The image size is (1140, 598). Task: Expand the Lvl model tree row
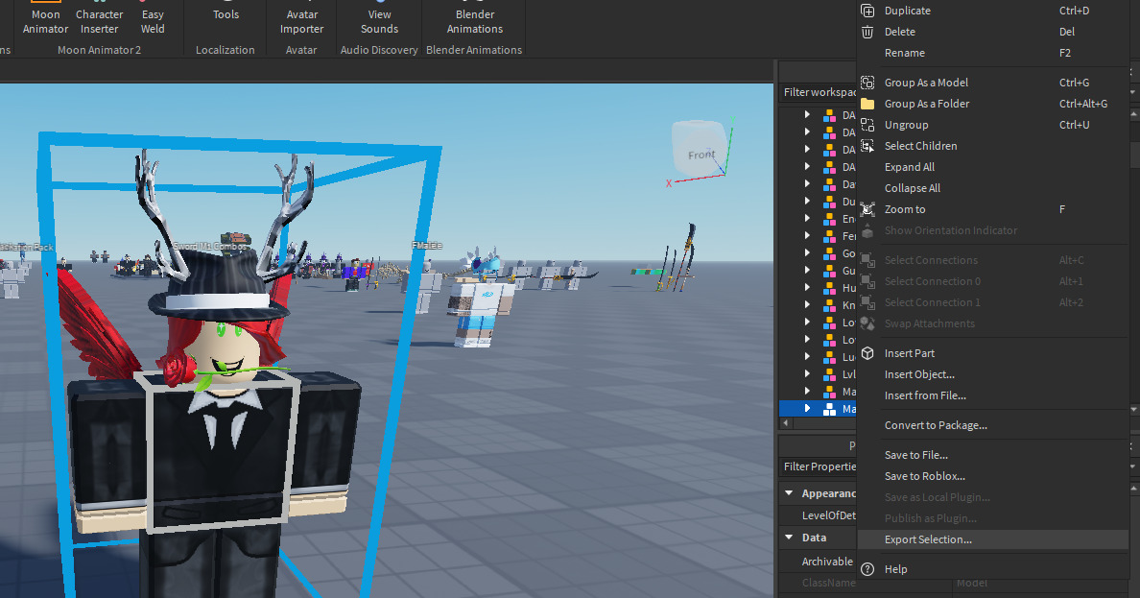[807, 374]
